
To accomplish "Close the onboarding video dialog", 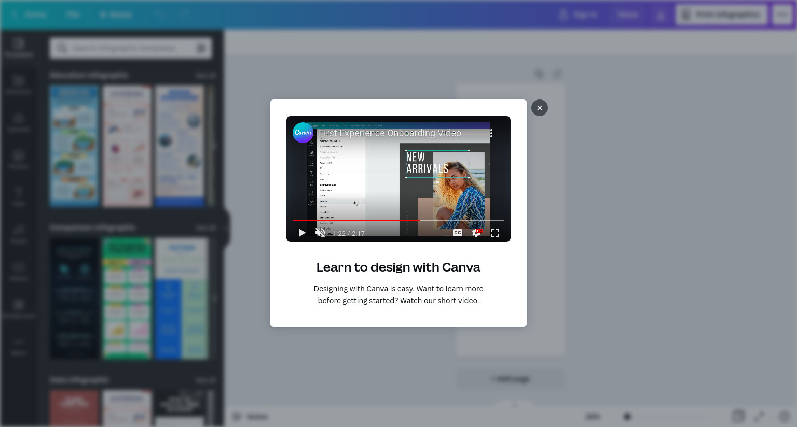I will tap(540, 108).
